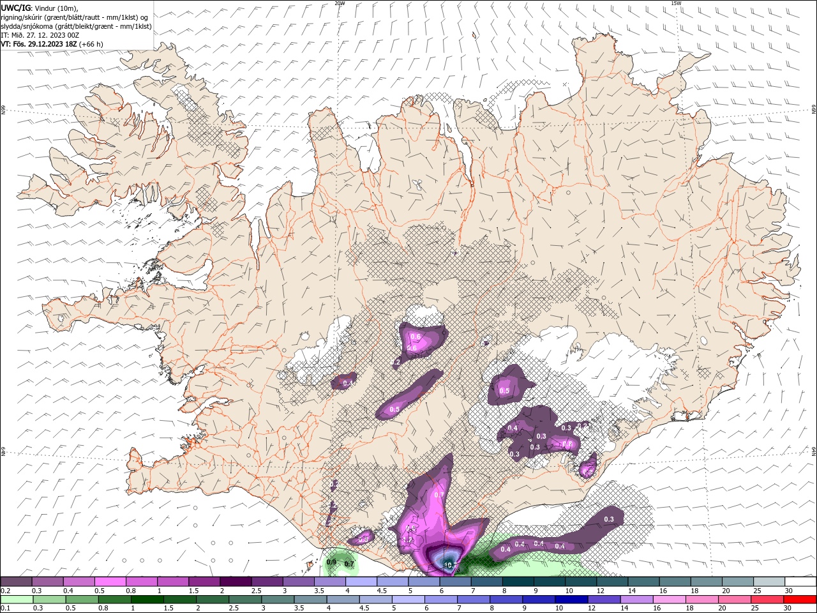Pick the pale grey 25 swatch in upper legend
Viewport: 817px width, 613px height.
770,582
